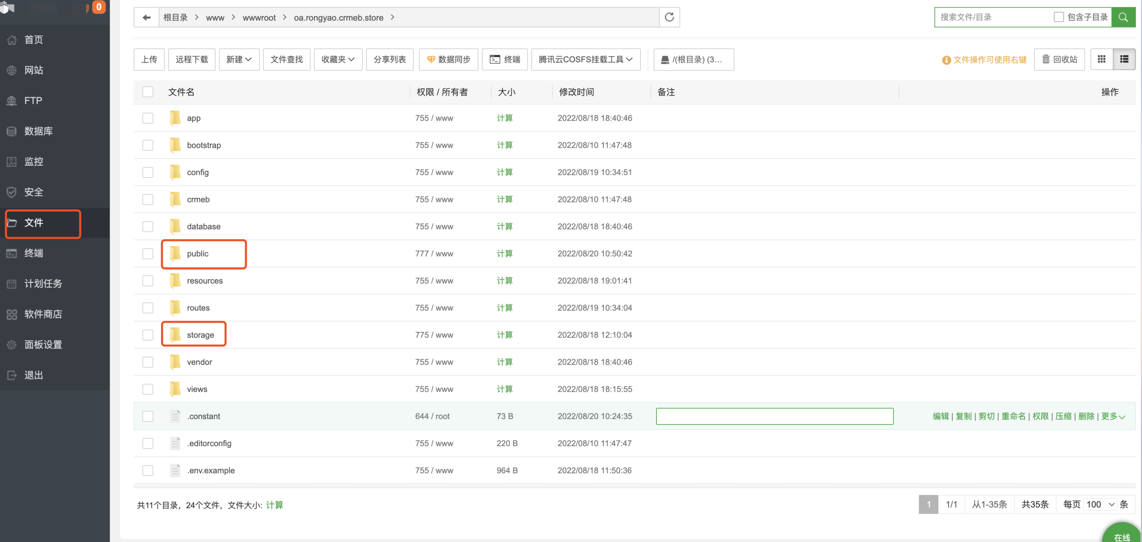Image resolution: width=1142 pixels, height=542 pixels.
Task: Click the 搜索文件/目录 search field
Action: tap(993, 17)
